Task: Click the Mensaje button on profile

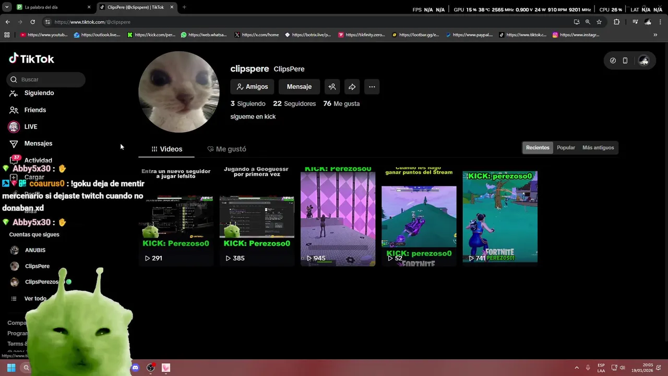Action: click(299, 87)
